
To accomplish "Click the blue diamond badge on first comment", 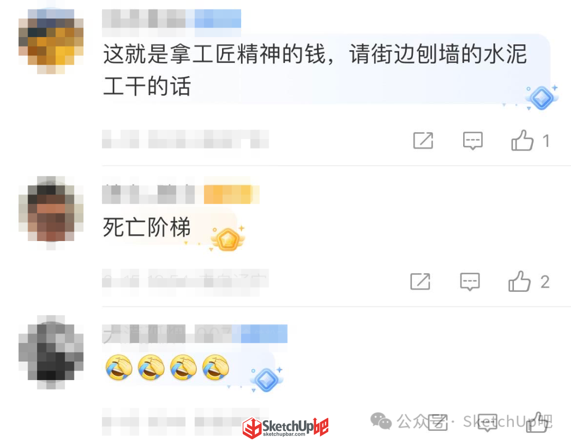I will (x=541, y=98).
